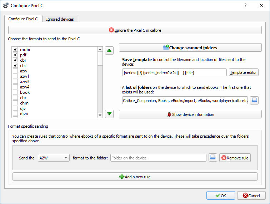Select the djvu text label in list
Screen dimensions: 270x204
click(x=24, y=114)
